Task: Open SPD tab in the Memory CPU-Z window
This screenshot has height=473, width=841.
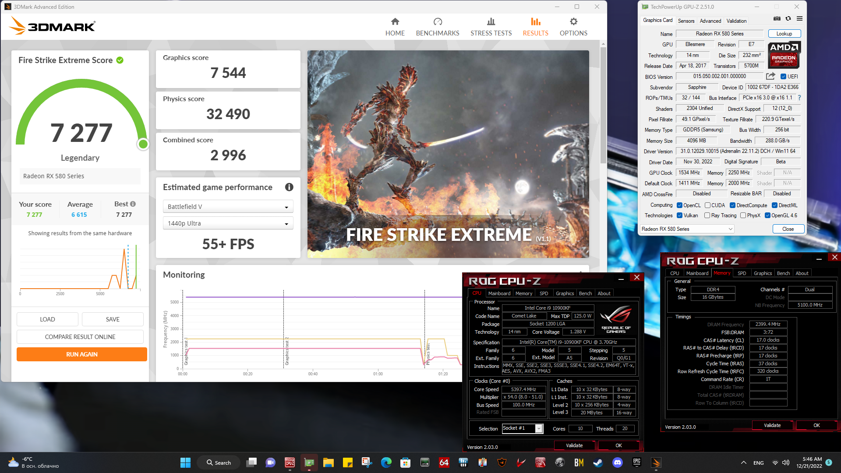Action: tap(742, 273)
